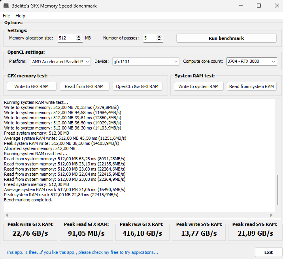Click the Read from system RAM button
The height and width of the screenshot is (259, 283).
click(252, 86)
